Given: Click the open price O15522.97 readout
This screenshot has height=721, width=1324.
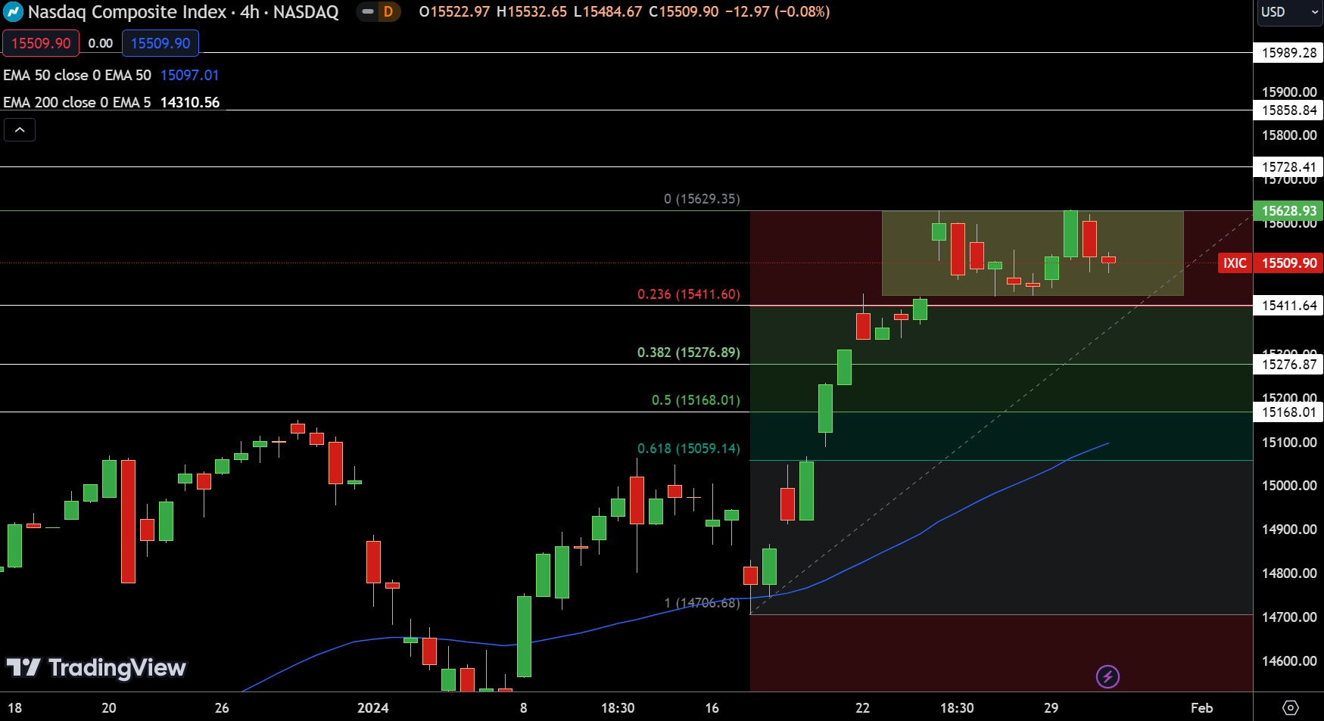Looking at the screenshot, I should 454,12.
